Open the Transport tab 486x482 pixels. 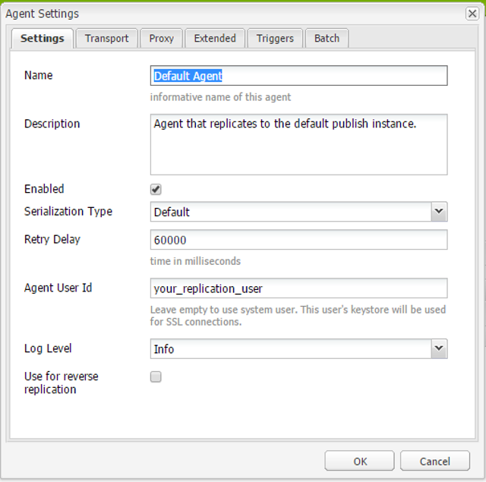point(106,39)
